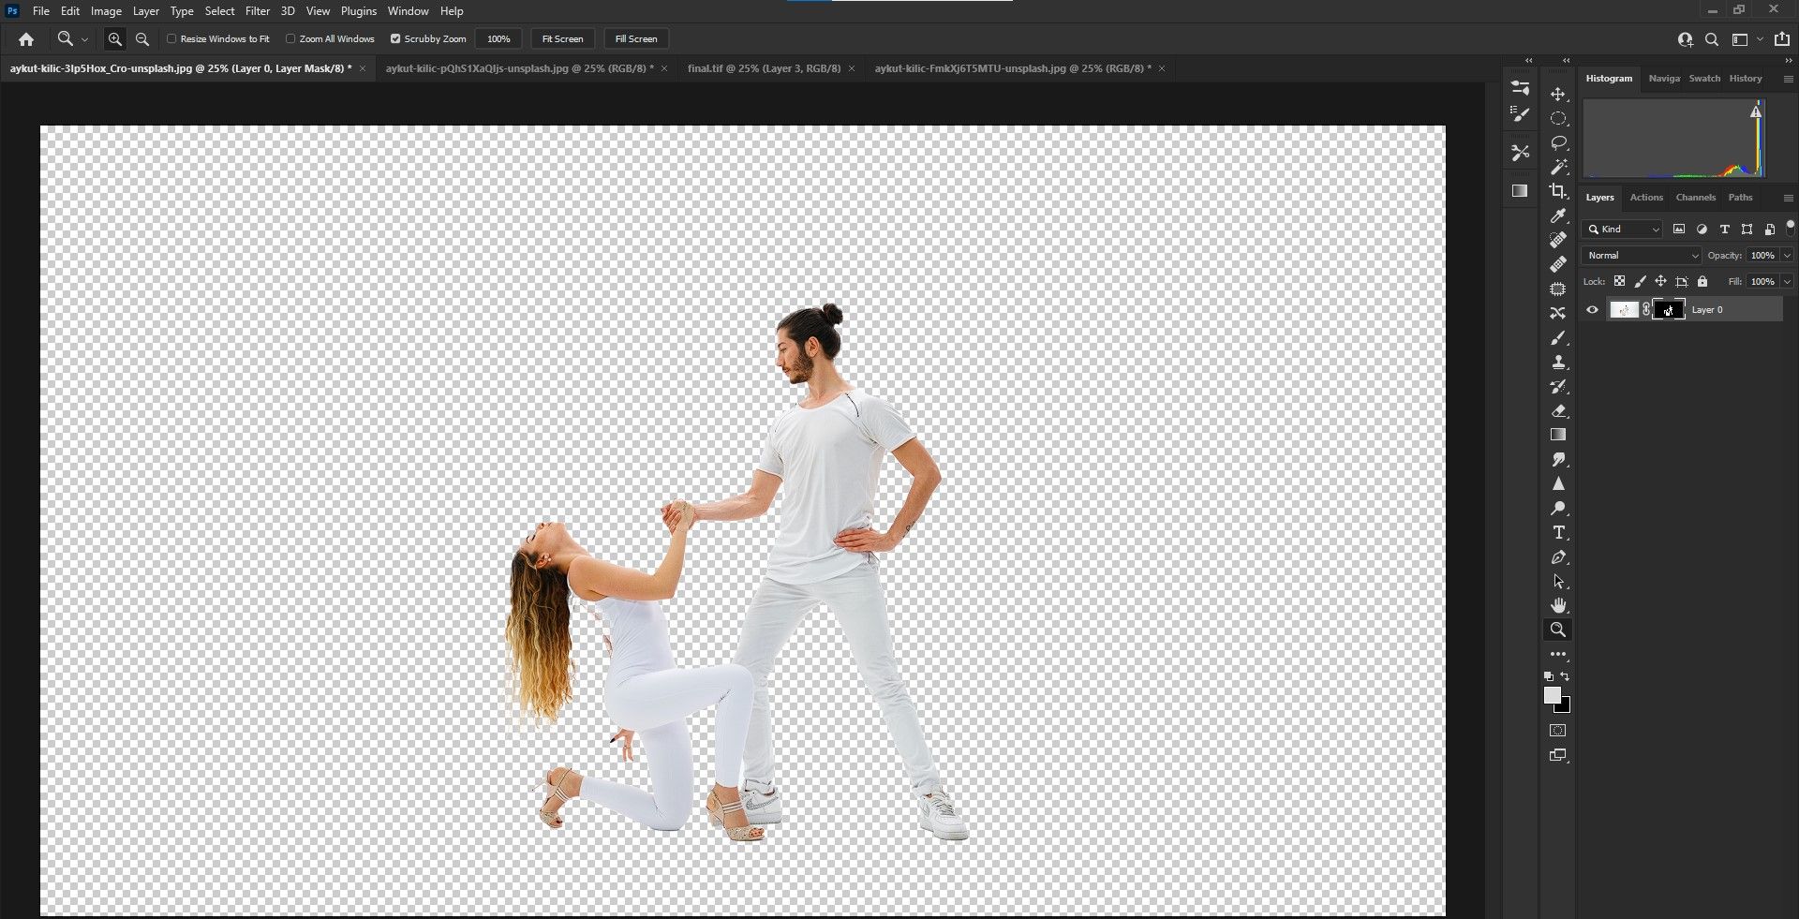The width and height of the screenshot is (1799, 919).
Task: Select the Move tool
Action: tap(1558, 95)
